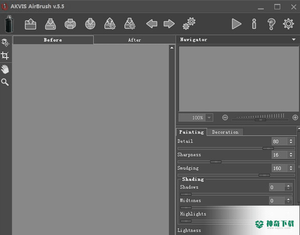
Task: Step the Shadows value spinner
Action: (x=288, y=187)
